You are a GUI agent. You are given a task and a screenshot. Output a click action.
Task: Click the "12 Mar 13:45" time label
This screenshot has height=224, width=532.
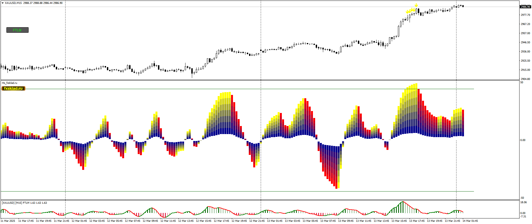tap(186, 221)
